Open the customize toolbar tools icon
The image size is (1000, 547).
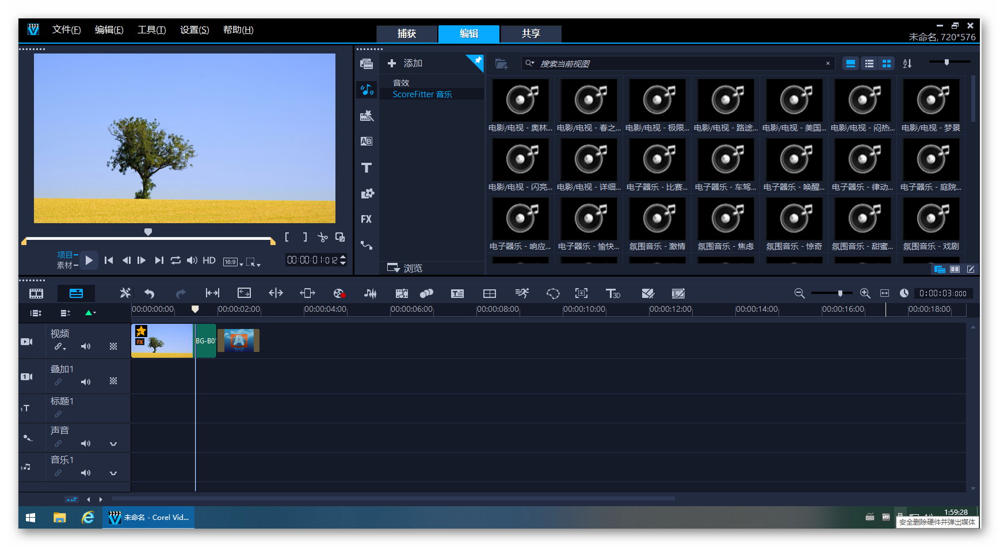(125, 293)
